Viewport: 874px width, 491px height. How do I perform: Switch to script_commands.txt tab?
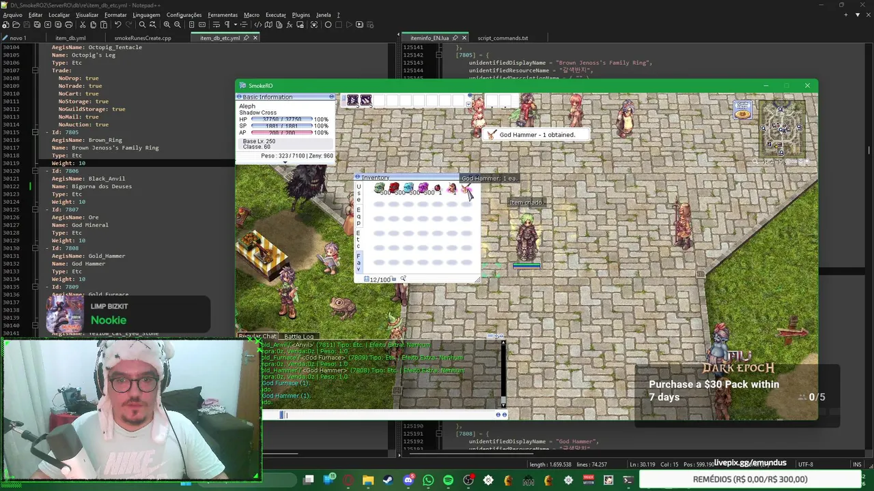[x=503, y=38]
